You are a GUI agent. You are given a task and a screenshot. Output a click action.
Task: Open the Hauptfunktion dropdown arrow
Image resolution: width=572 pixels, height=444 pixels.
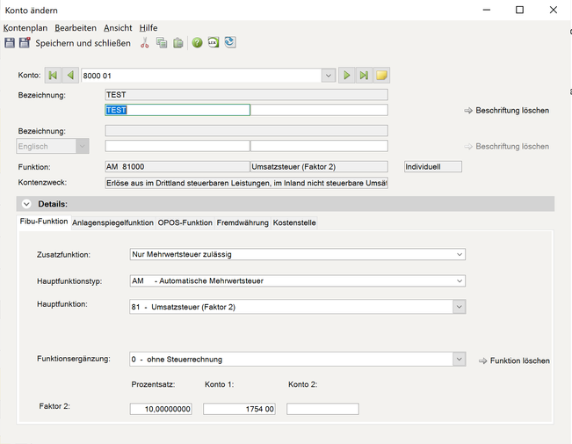[x=460, y=307]
